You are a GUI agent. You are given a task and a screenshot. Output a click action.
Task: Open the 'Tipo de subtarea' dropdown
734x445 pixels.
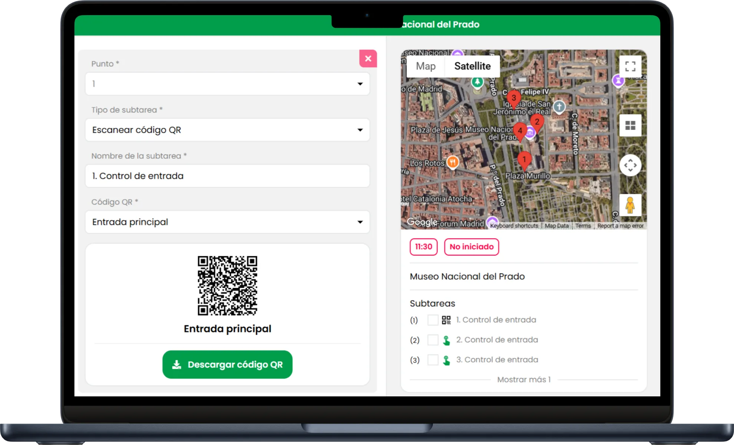(227, 130)
